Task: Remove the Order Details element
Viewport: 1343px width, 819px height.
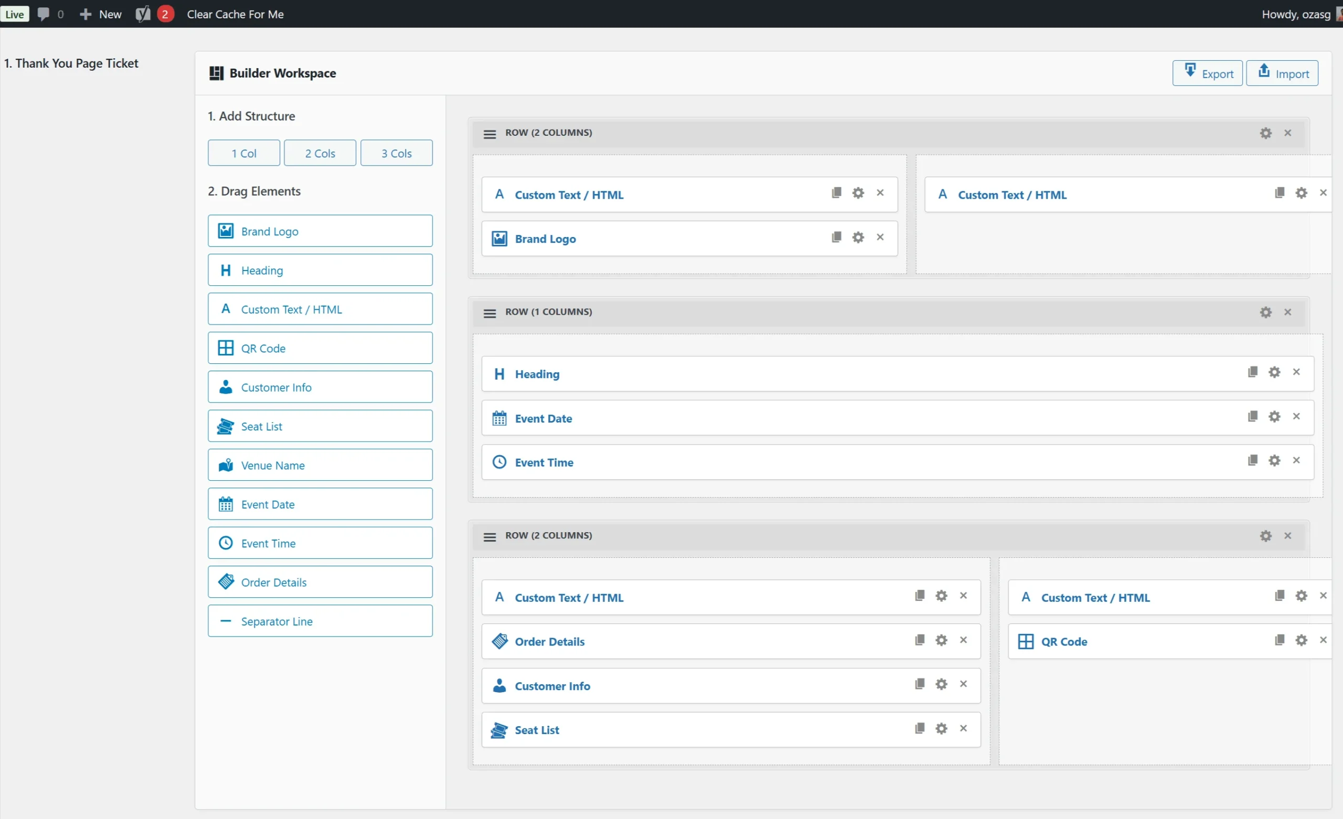Action: pos(963,641)
